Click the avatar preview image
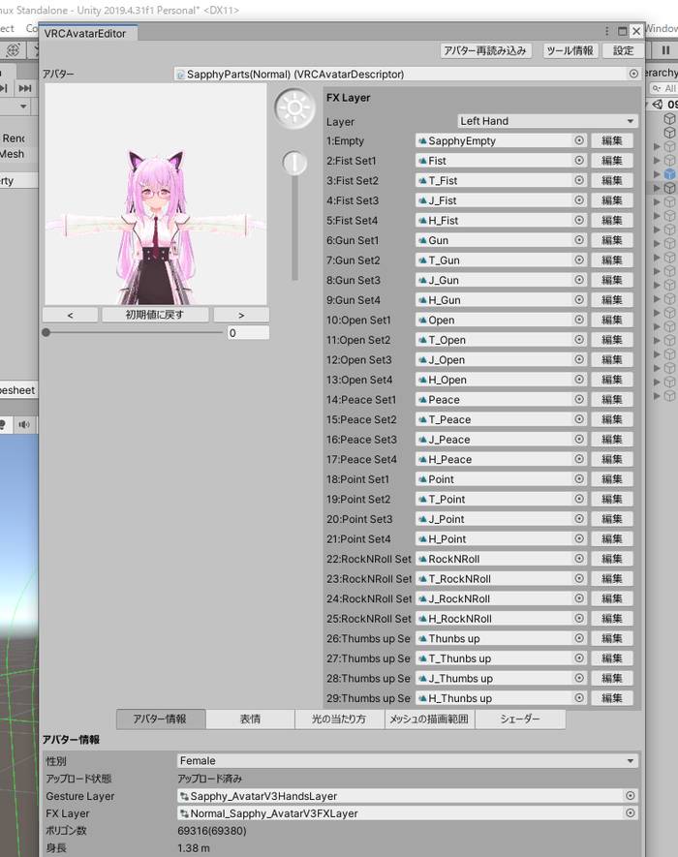678x857 pixels. [x=156, y=194]
